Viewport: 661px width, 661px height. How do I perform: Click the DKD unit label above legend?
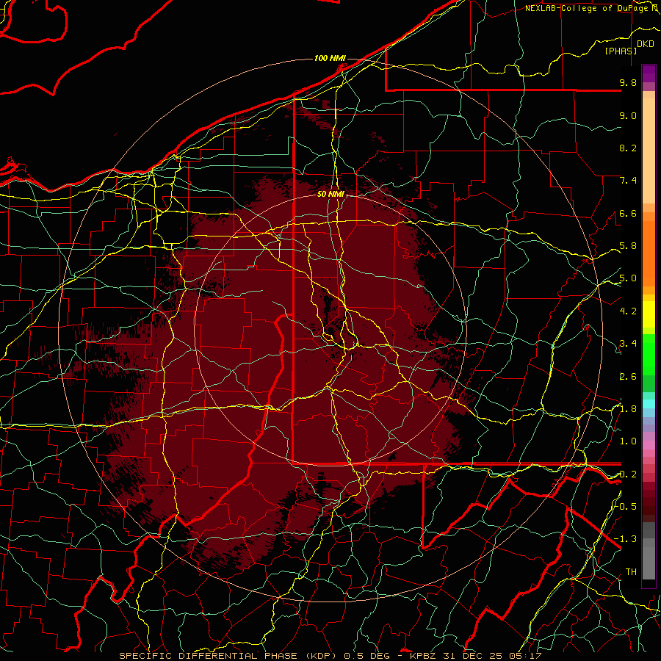(646, 44)
